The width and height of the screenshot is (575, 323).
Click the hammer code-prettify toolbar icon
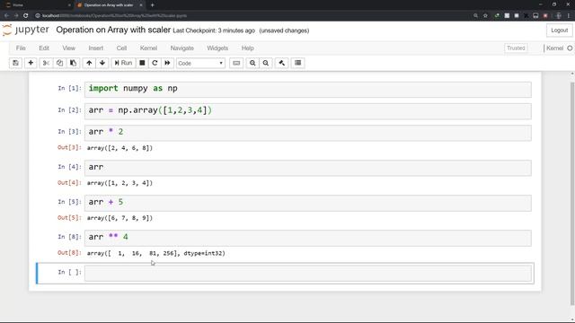tap(281, 63)
